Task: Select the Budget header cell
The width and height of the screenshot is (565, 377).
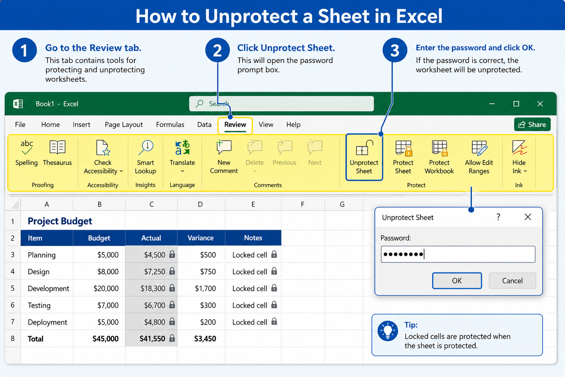Action: click(99, 238)
